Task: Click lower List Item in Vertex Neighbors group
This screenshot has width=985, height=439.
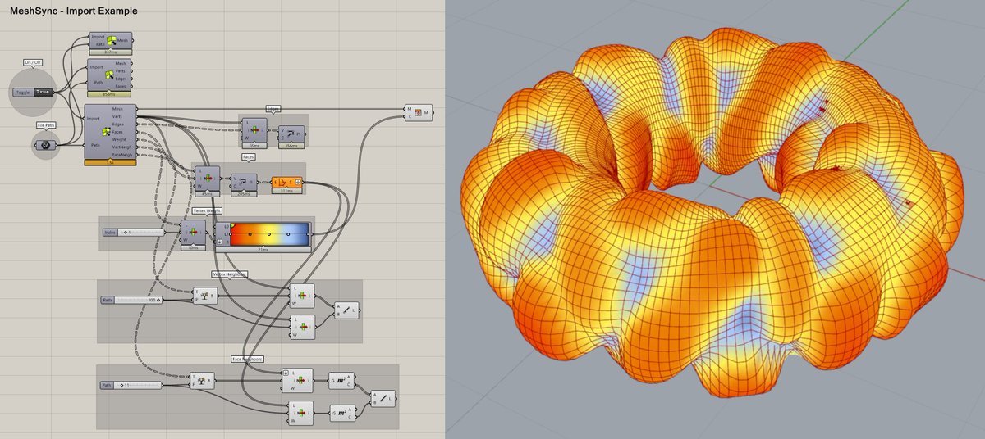Action: 303,327
